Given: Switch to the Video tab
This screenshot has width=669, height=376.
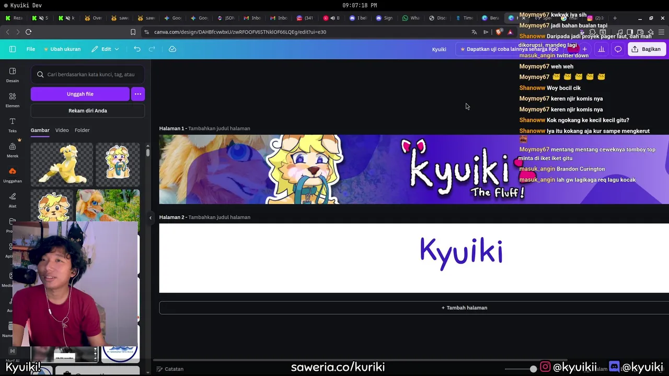Looking at the screenshot, I should pos(62,130).
